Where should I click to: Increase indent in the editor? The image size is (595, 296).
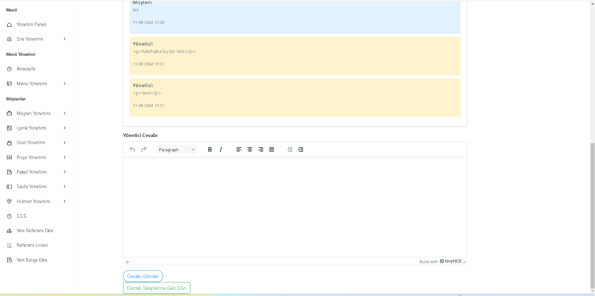(x=301, y=149)
